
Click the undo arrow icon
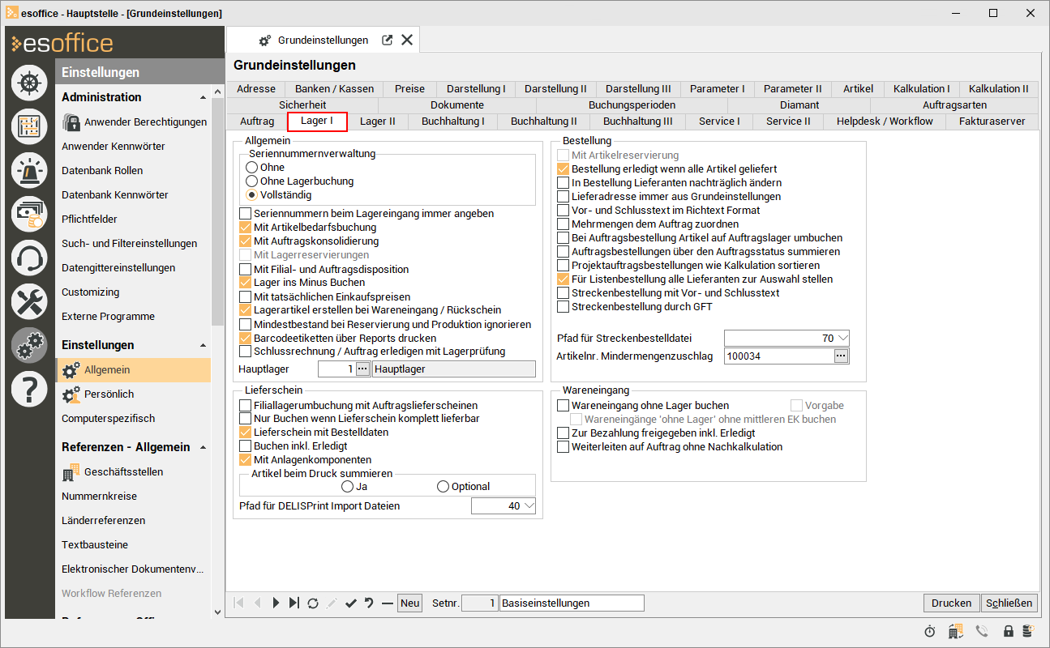[x=369, y=603]
